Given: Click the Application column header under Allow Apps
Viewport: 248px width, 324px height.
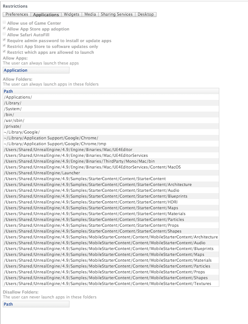Looking at the screenshot, I should point(36,70).
